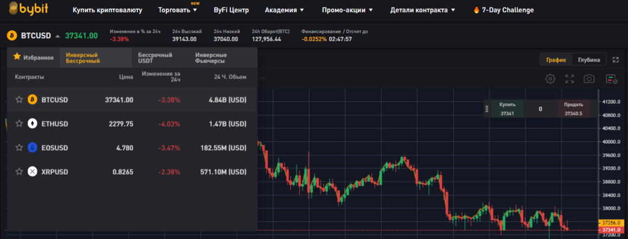Image resolution: width=628 pixels, height=239 pixels.
Task: Click the 24h high value 39143.00
Action: [x=184, y=39]
